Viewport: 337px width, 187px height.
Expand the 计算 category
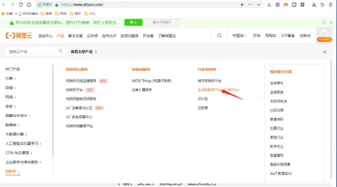(x=10, y=79)
